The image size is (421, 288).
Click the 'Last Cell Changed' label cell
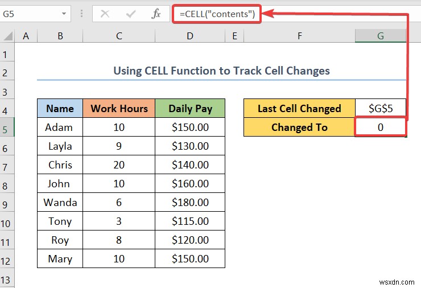coord(299,108)
